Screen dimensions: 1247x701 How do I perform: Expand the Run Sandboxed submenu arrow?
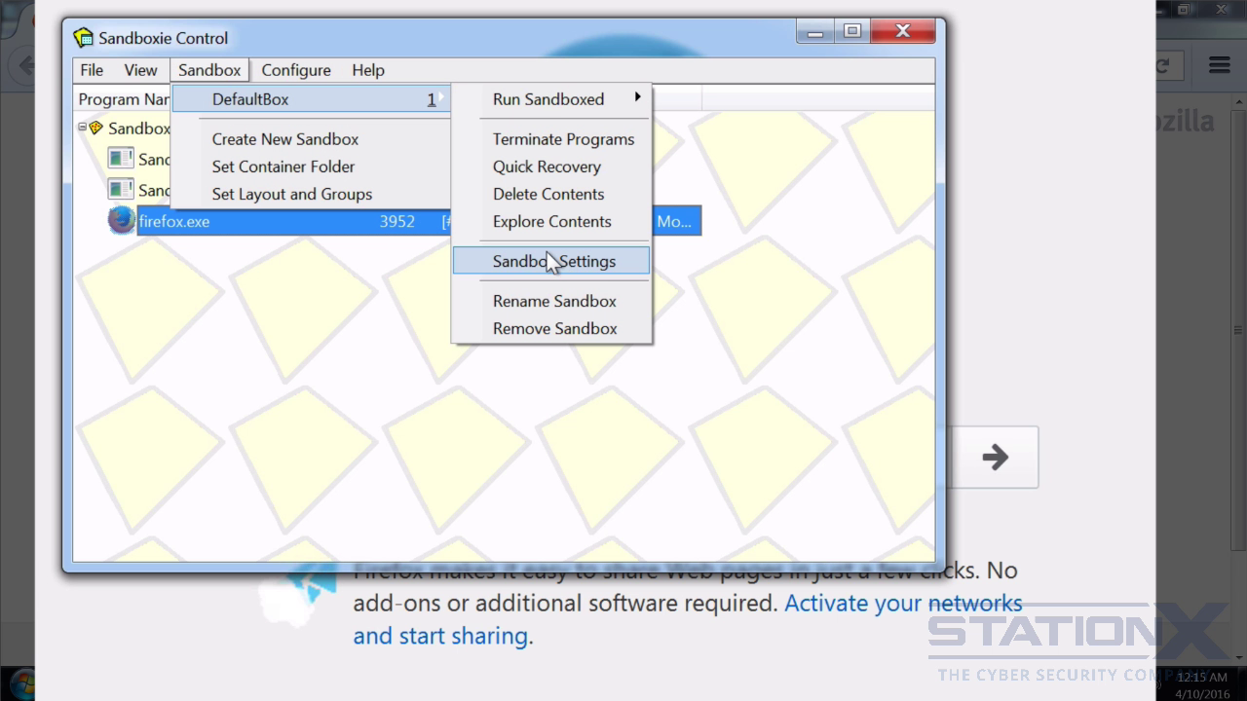click(x=638, y=97)
